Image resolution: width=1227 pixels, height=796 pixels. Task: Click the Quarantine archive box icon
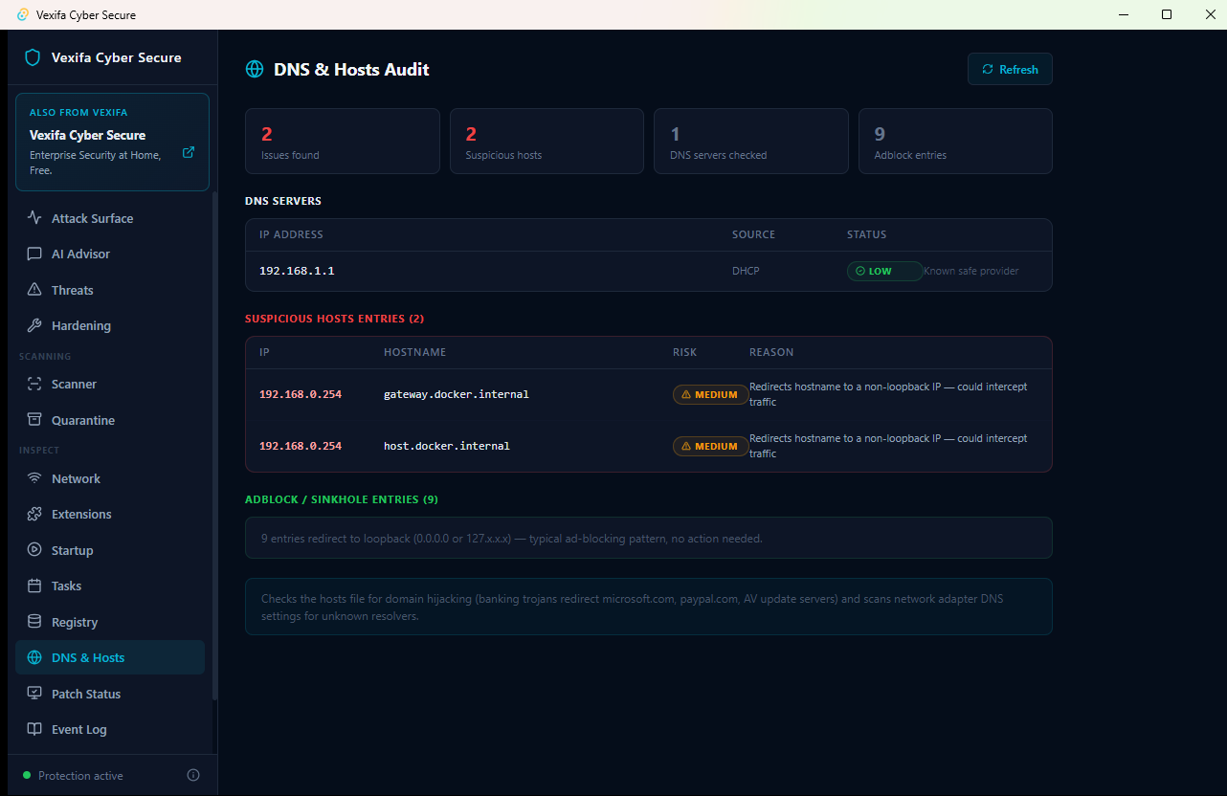(x=34, y=420)
